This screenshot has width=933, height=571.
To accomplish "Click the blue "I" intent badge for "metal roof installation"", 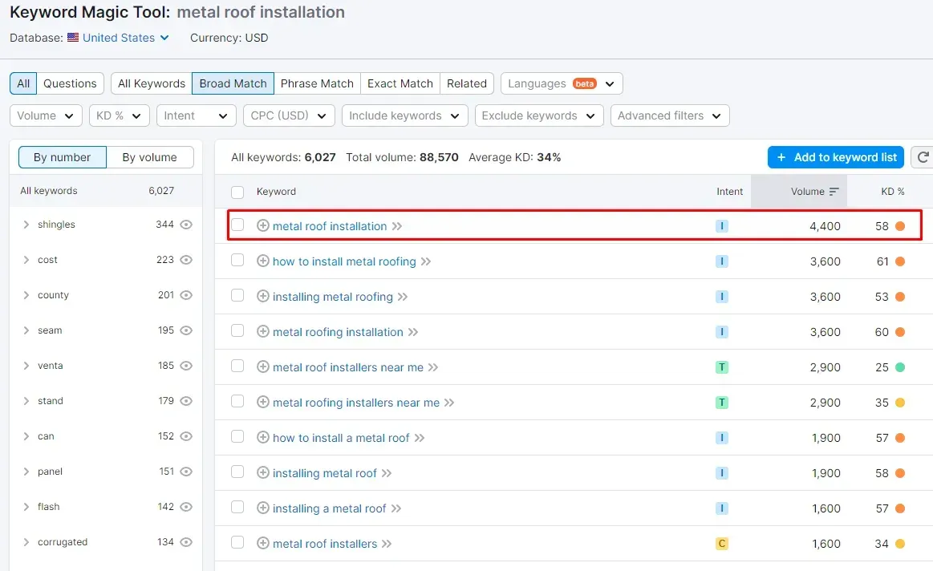I will click(x=721, y=226).
